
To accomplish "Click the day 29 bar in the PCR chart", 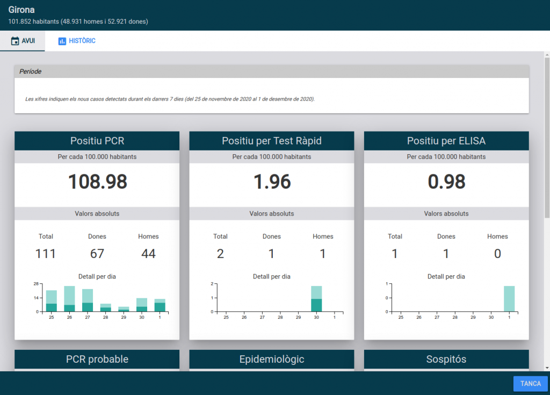I will click(124, 310).
